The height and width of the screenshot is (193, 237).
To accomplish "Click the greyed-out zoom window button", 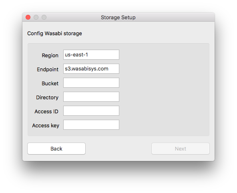I will 44,17.
